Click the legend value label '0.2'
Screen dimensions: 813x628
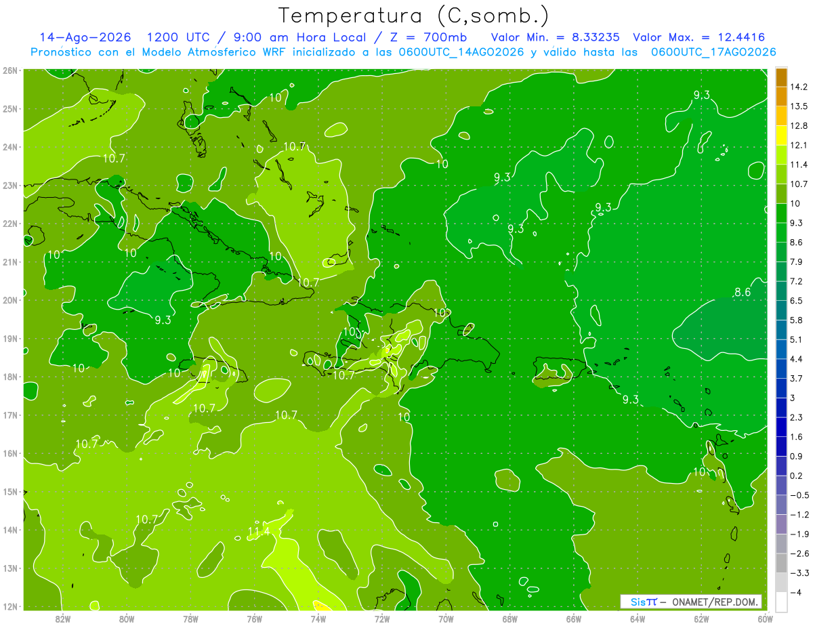797,476
